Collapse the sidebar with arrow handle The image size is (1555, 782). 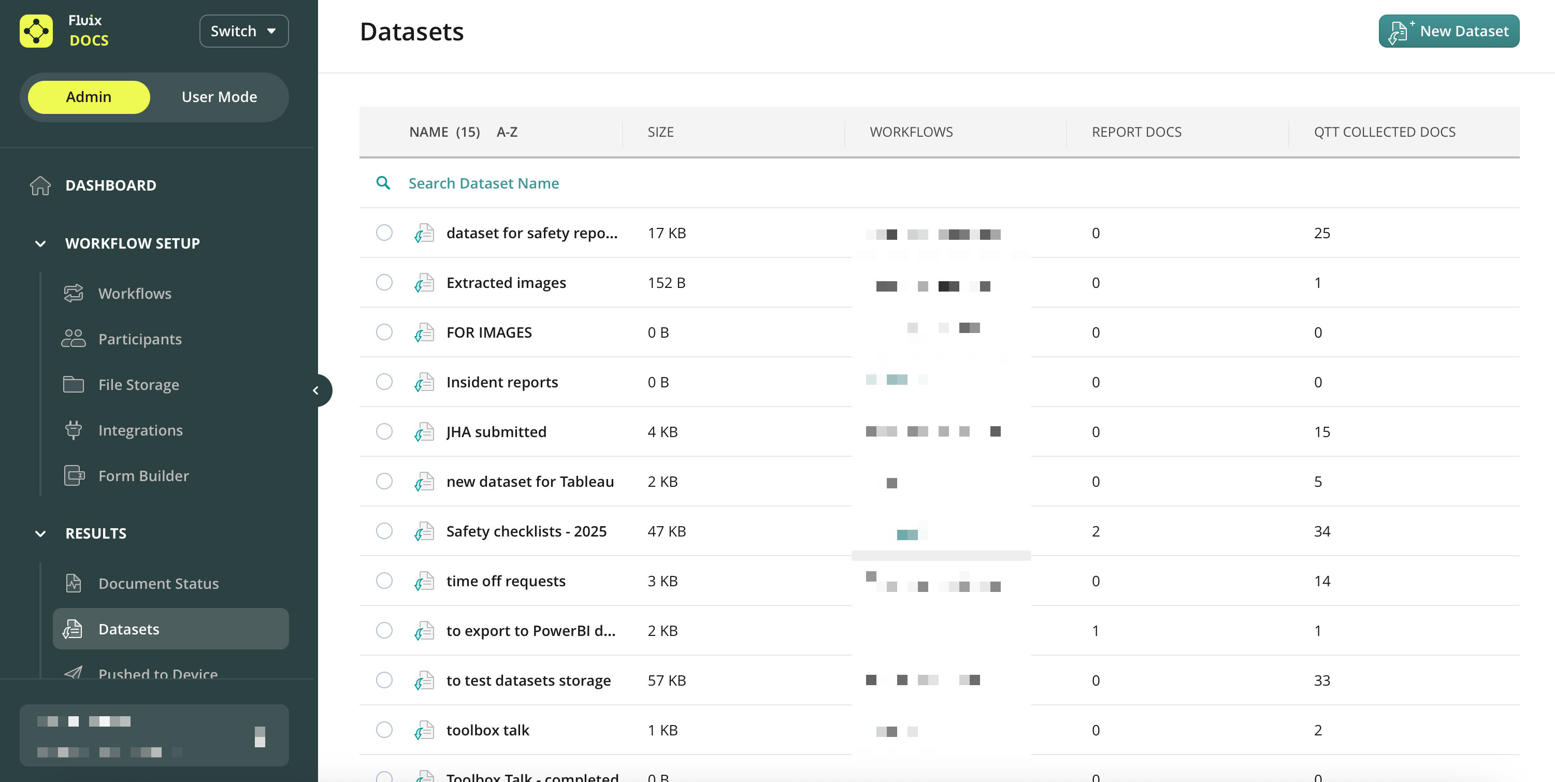click(x=315, y=390)
